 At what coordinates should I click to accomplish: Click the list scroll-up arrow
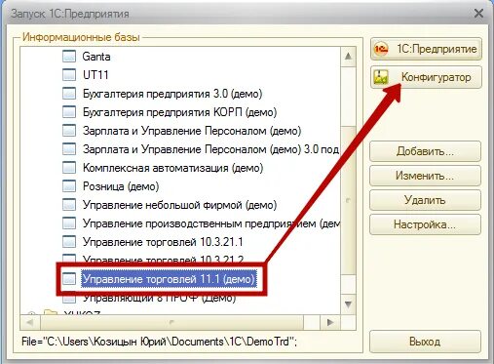348,57
